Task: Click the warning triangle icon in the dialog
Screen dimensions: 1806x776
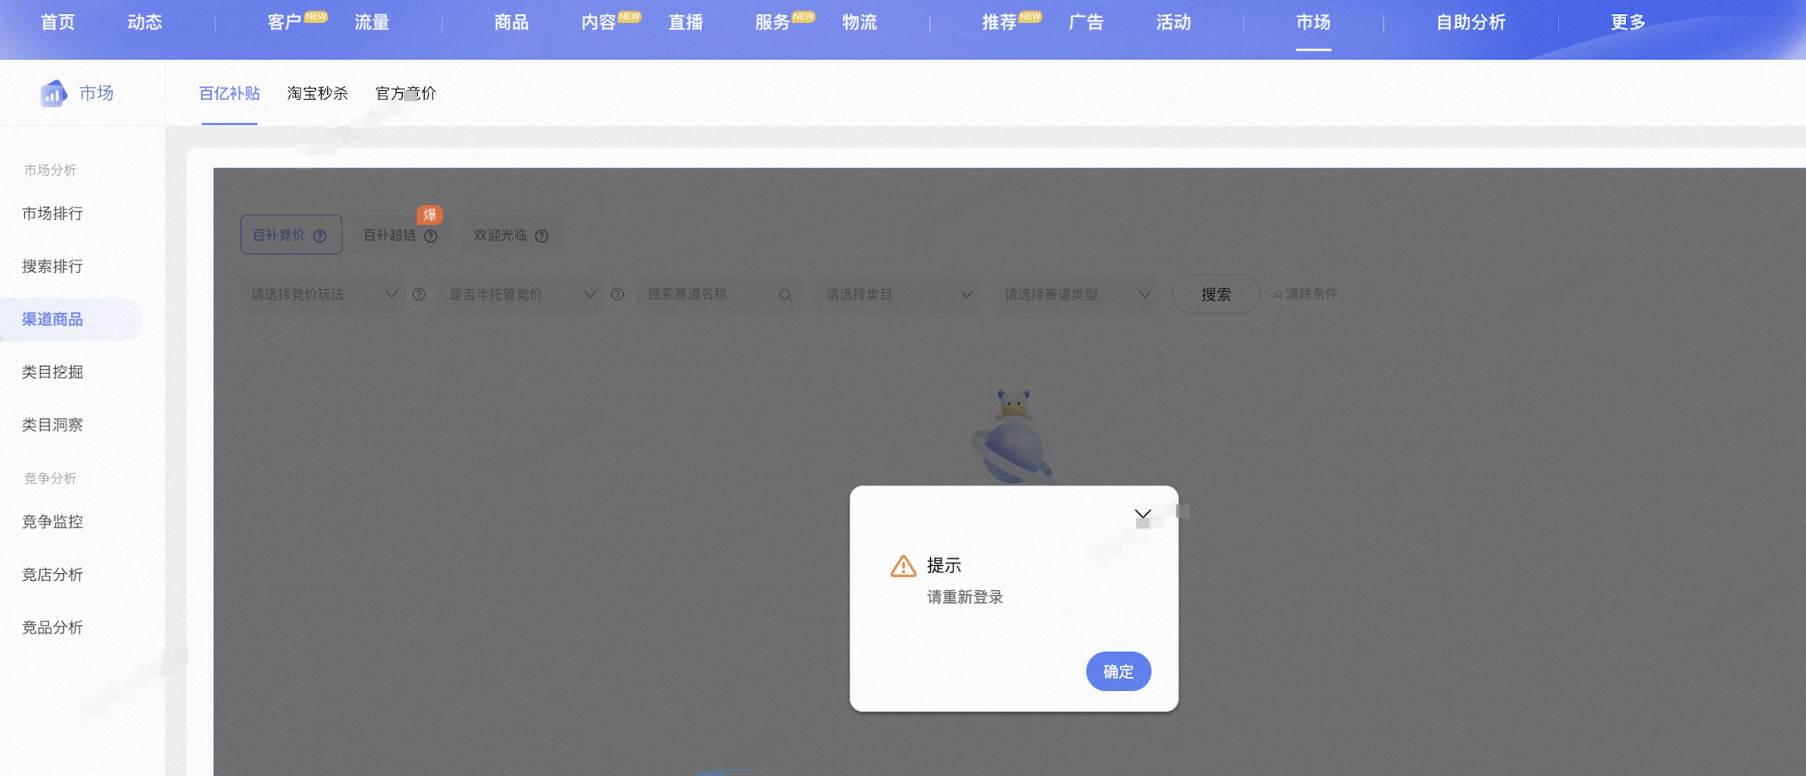Action: [903, 566]
